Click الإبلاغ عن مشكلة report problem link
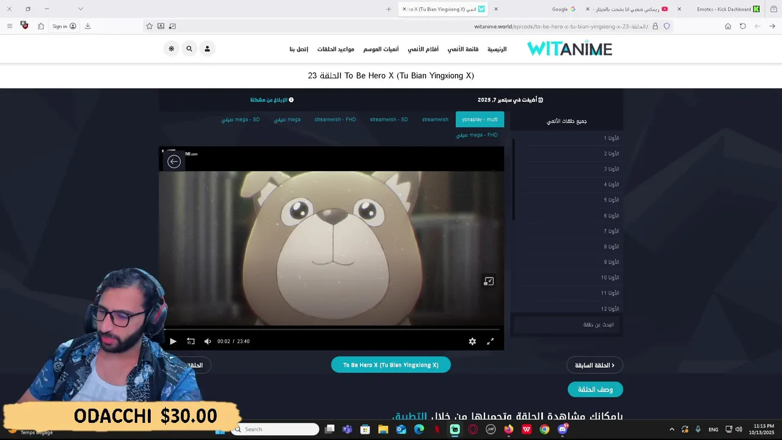 pyautogui.click(x=272, y=100)
